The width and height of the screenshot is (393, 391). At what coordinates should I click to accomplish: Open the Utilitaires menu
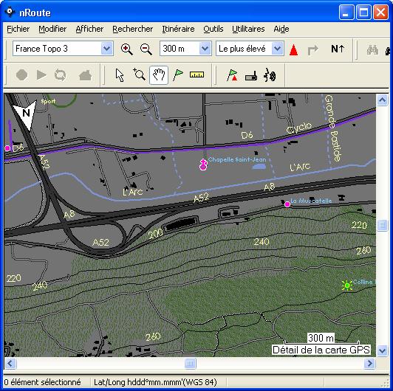[x=248, y=29]
